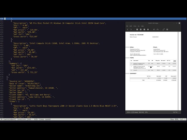Open the Go menu in image viewer
This screenshot has width=187, height=140.
138,26
